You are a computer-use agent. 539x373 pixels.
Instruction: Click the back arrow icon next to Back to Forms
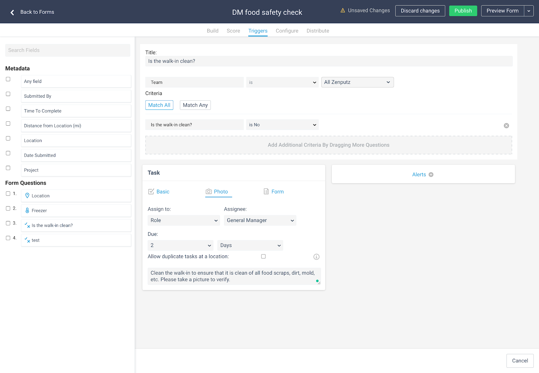click(12, 12)
